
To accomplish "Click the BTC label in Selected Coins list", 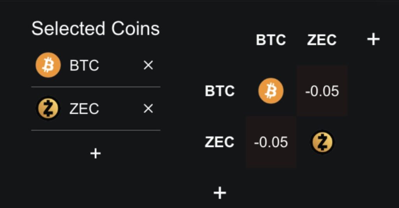I will tap(84, 66).
